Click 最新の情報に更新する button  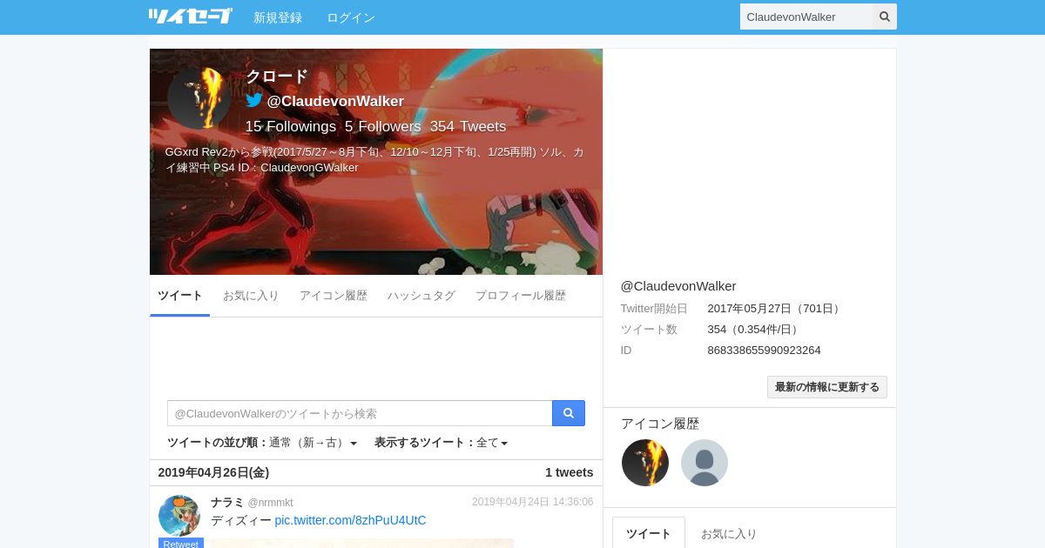pyautogui.click(x=827, y=387)
